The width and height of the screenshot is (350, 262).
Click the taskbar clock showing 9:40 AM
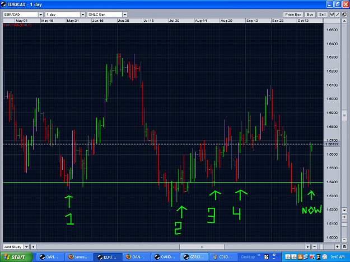click(x=338, y=257)
